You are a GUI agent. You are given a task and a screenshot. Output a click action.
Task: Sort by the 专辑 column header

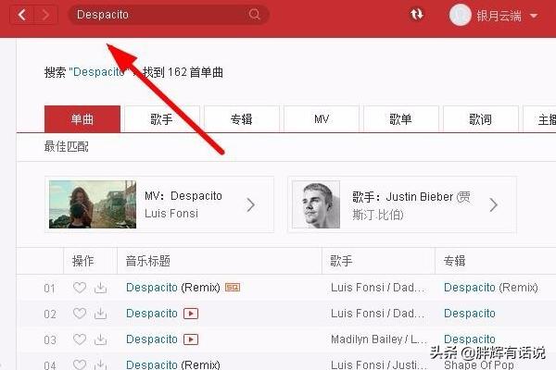click(455, 261)
